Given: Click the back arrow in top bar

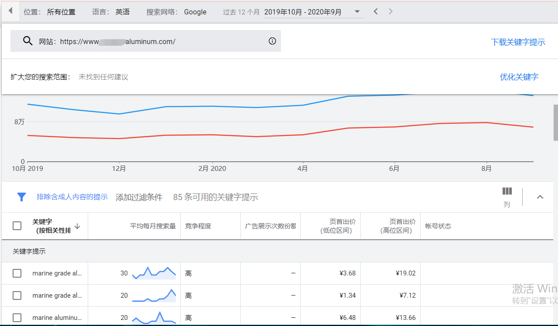Looking at the screenshot, I should tap(10, 11).
